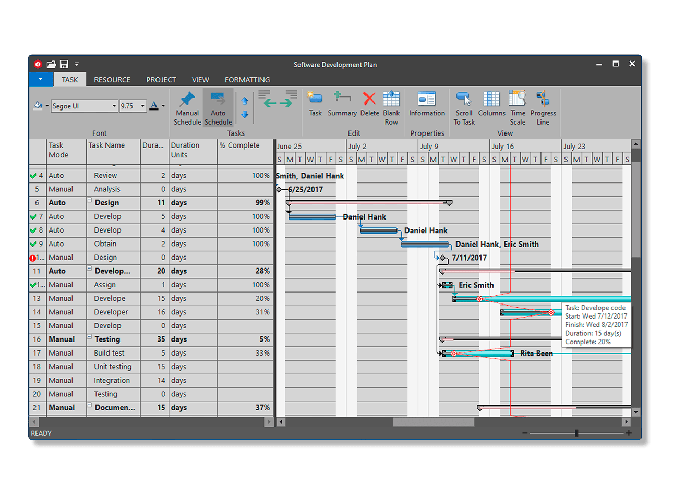
Task: Open the FORMATTING ribbon tab
Action: 247,79
